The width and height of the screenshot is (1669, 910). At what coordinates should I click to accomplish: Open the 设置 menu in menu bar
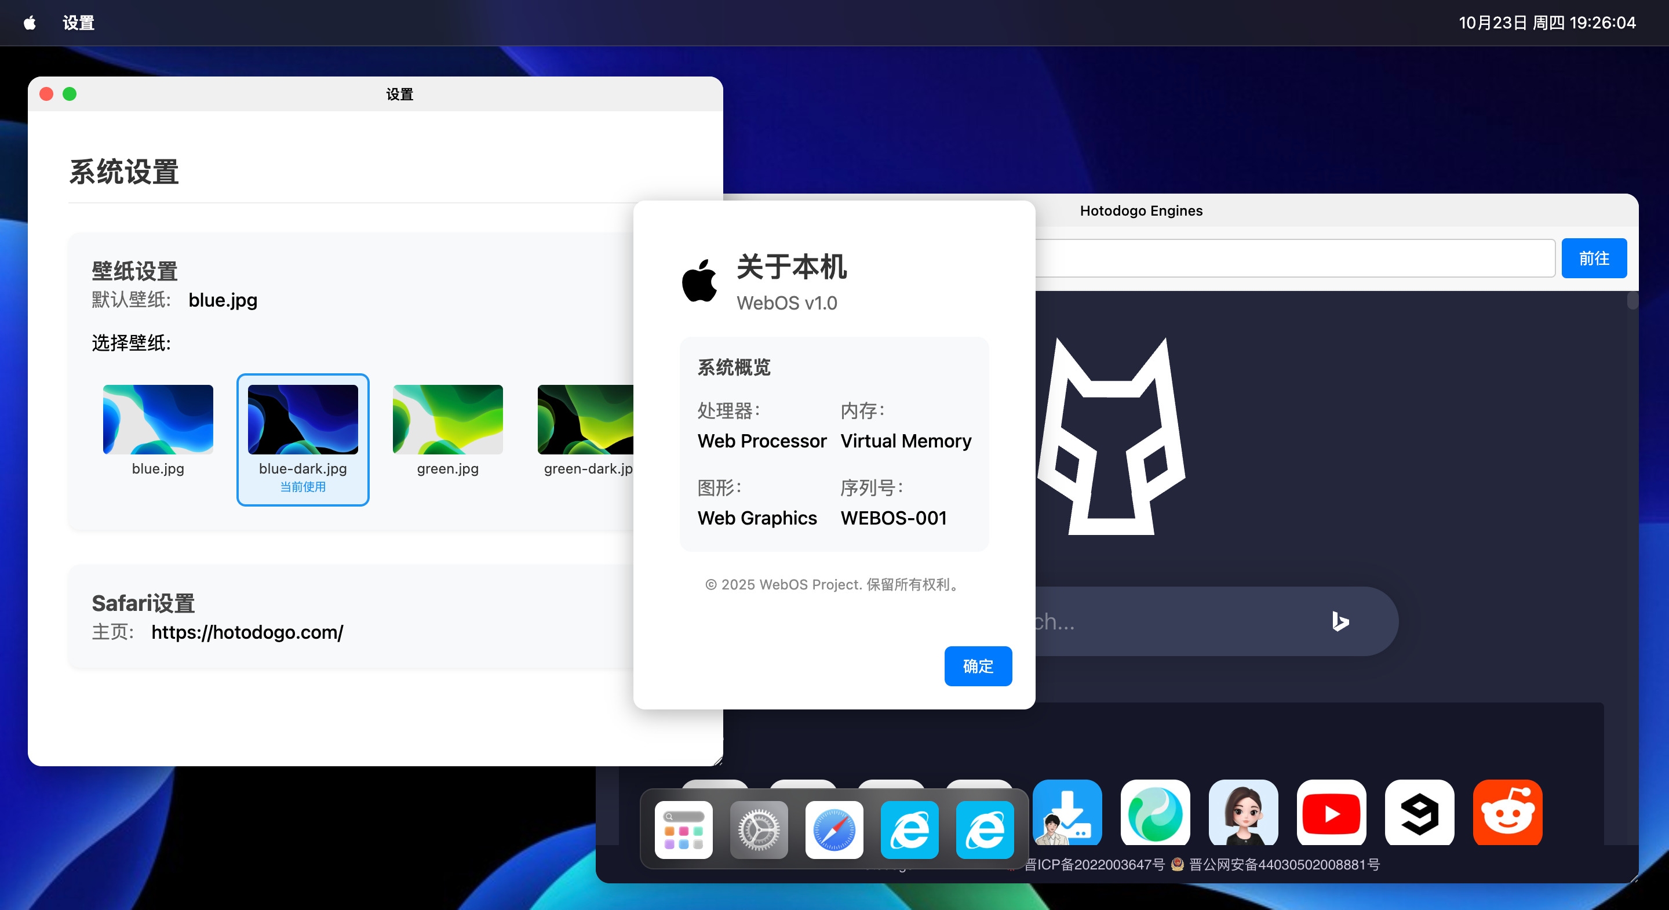tap(78, 23)
